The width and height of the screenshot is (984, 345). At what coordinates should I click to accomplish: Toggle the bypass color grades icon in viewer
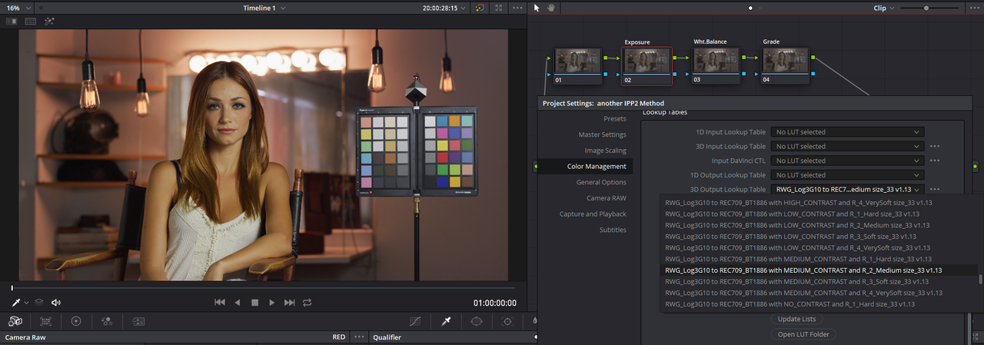click(480, 8)
